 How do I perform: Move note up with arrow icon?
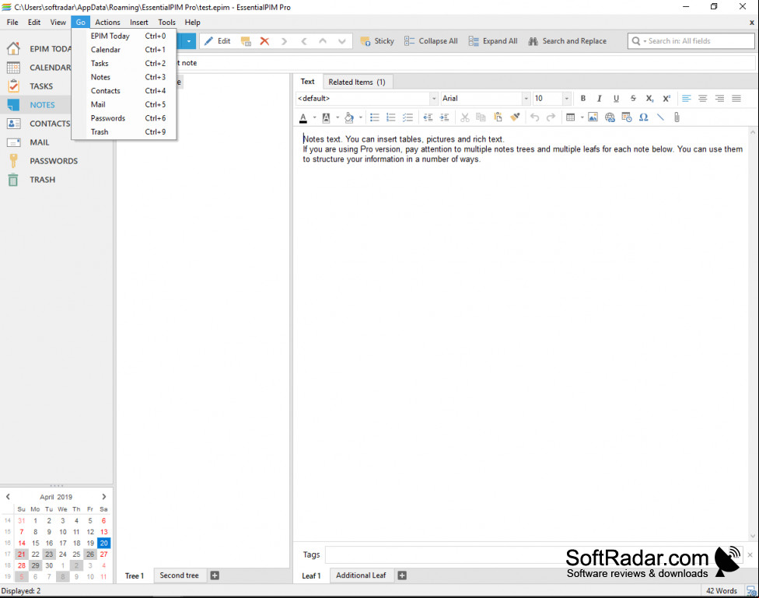(323, 41)
